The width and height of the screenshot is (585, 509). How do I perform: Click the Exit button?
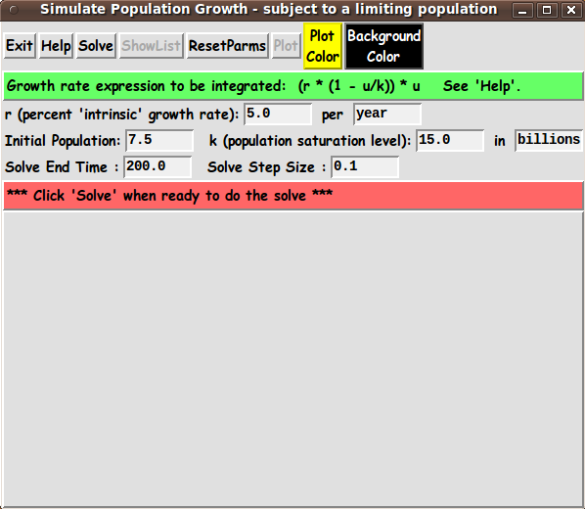[x=20, y=46]
